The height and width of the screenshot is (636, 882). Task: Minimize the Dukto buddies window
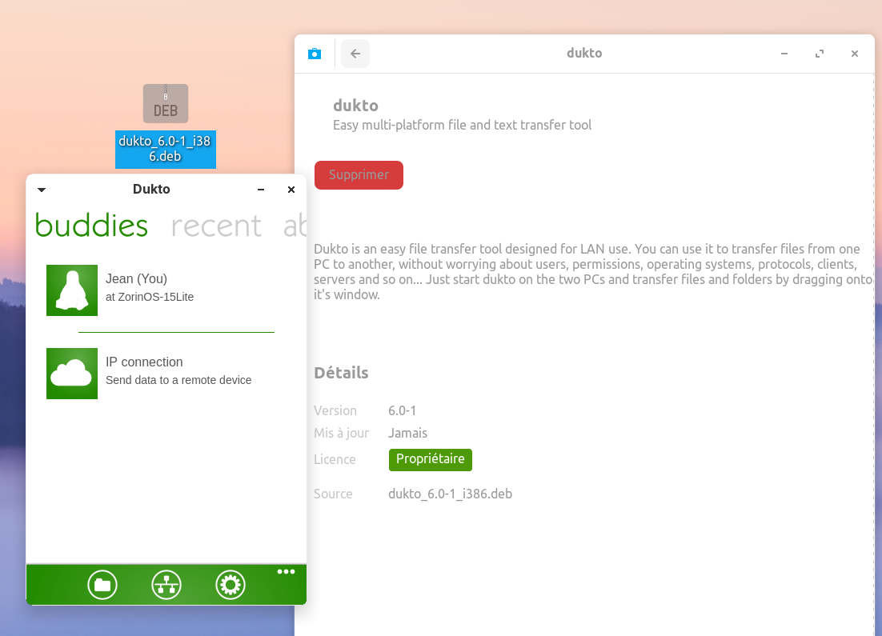click(261, 190)
